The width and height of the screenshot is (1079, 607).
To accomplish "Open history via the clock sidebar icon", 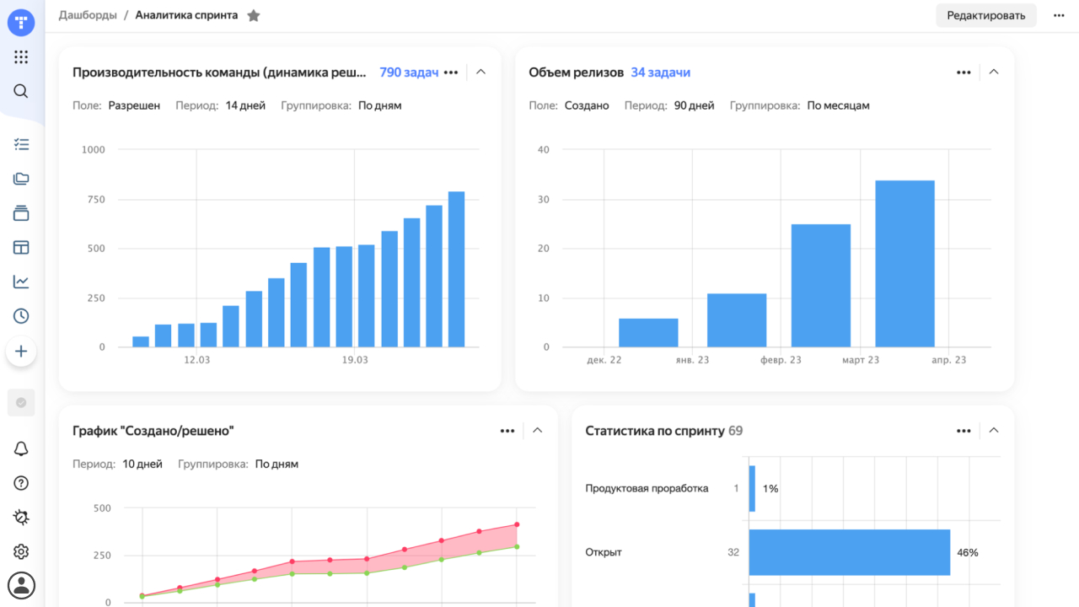I will coord(21,316).
